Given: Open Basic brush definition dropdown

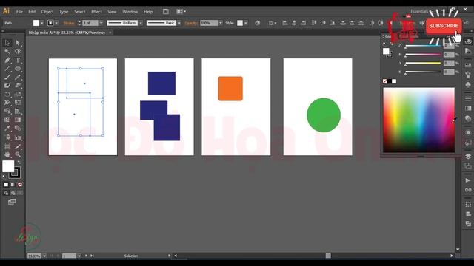Looking at the screenshot, I should click(179, 23).
